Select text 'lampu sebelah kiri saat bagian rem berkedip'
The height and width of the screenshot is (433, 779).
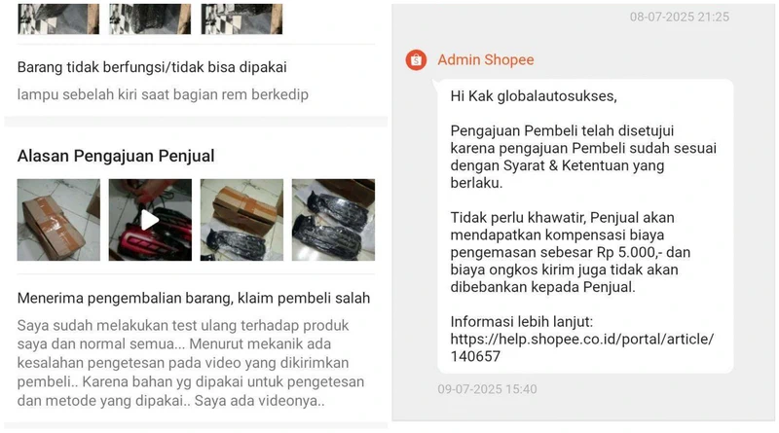[x=163, y=94]
